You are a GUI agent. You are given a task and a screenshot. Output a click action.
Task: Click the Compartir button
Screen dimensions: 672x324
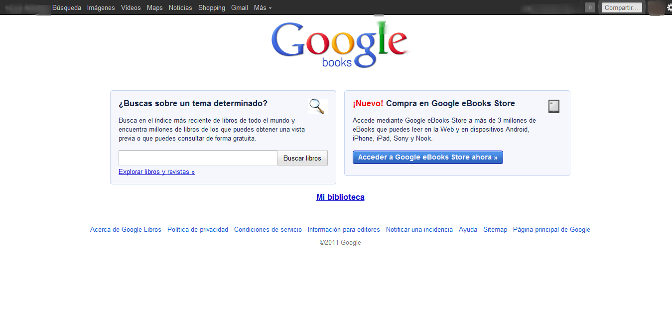[x=621, y=7]
